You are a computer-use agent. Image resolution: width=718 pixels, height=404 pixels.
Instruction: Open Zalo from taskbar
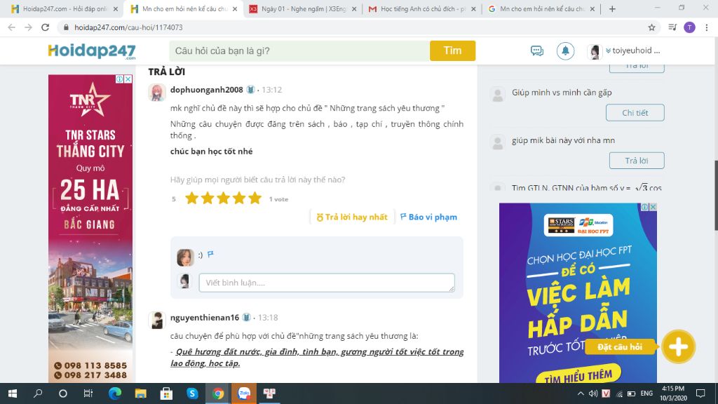244,393
